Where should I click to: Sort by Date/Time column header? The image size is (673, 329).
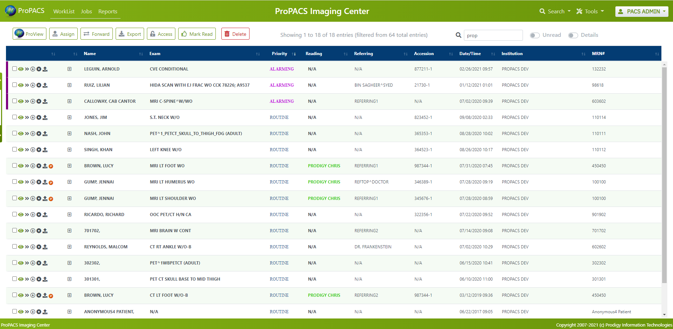(470, 54)
